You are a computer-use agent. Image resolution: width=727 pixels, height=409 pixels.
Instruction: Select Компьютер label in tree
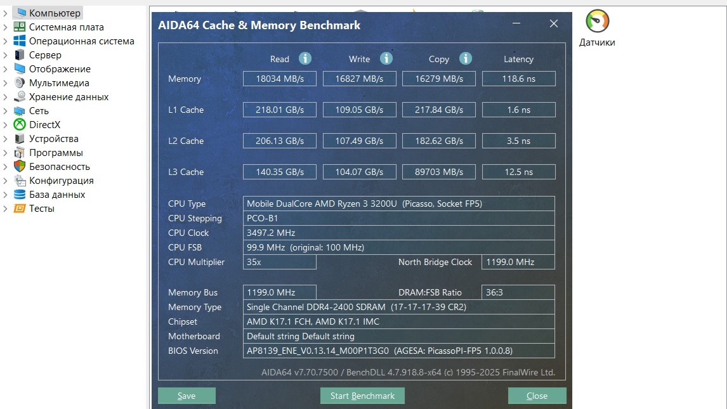(55, 13)
